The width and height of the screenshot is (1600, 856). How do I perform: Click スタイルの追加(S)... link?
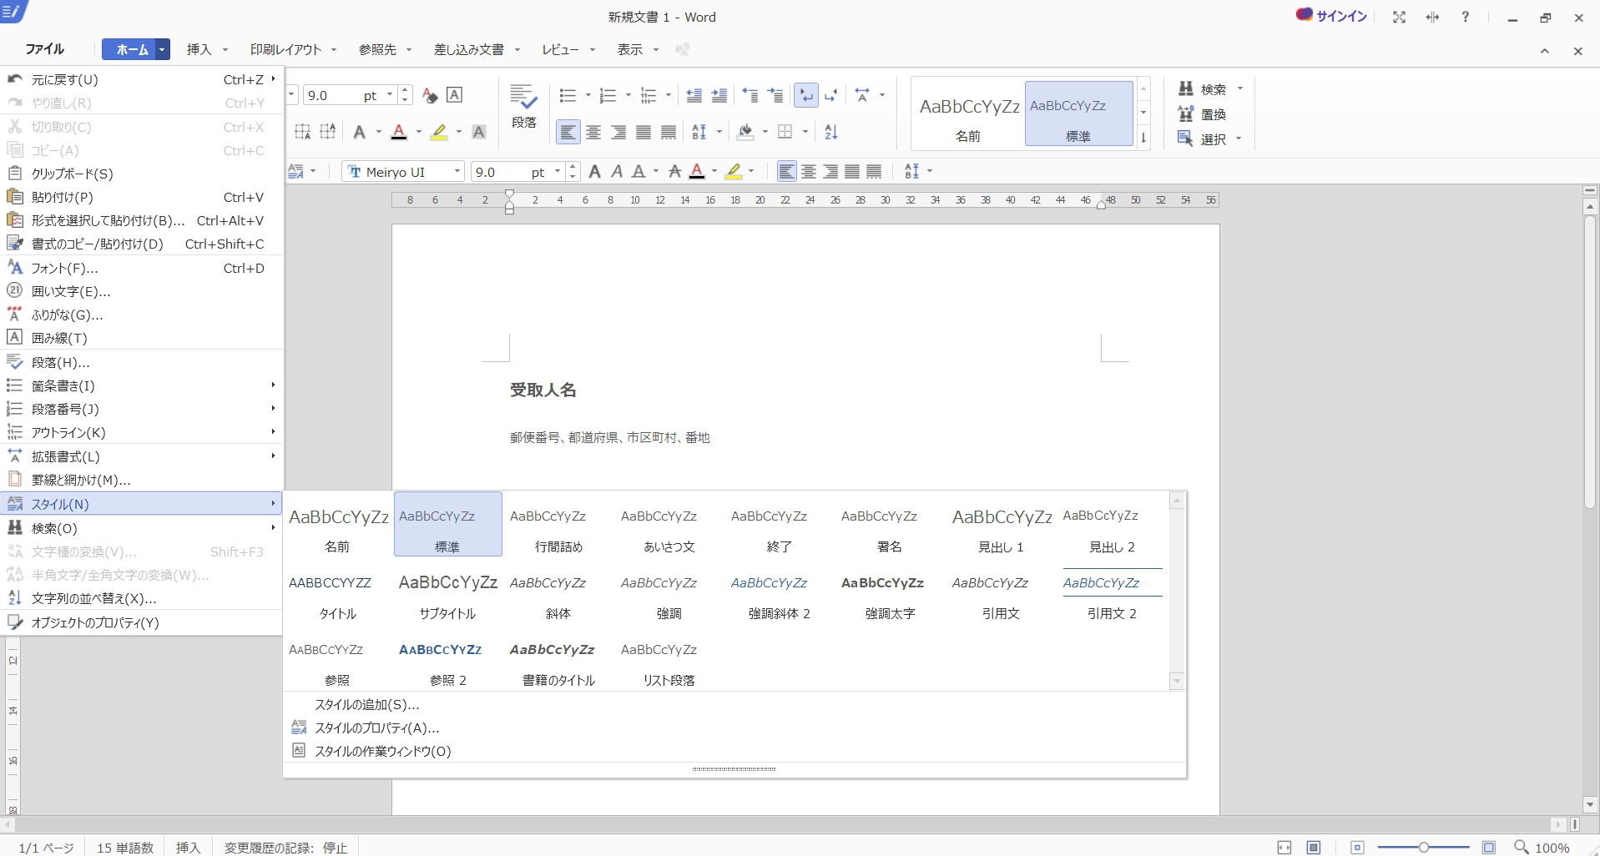pos(366,705)
